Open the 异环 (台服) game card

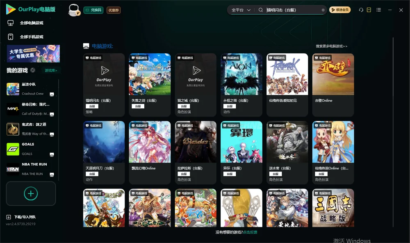[x=241, y=153]
